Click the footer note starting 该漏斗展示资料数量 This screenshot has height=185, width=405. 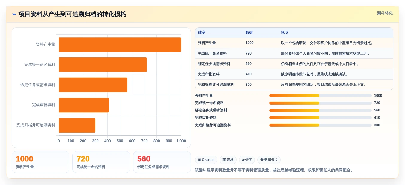coord(275,170)
